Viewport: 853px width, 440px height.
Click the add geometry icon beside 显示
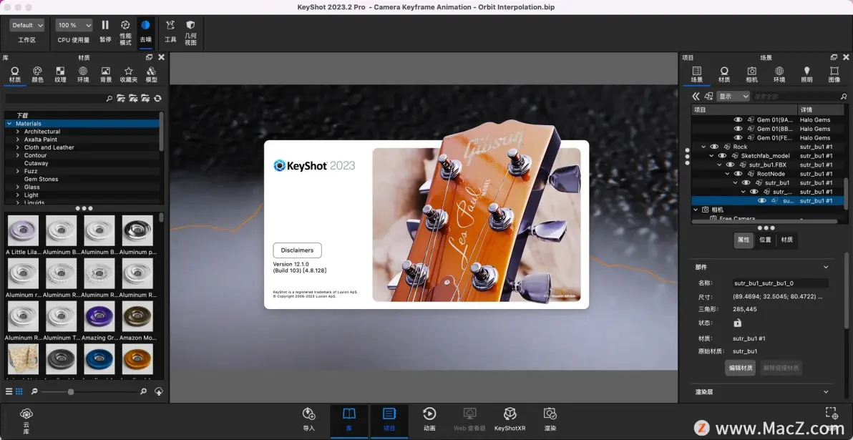pos(709,97)
